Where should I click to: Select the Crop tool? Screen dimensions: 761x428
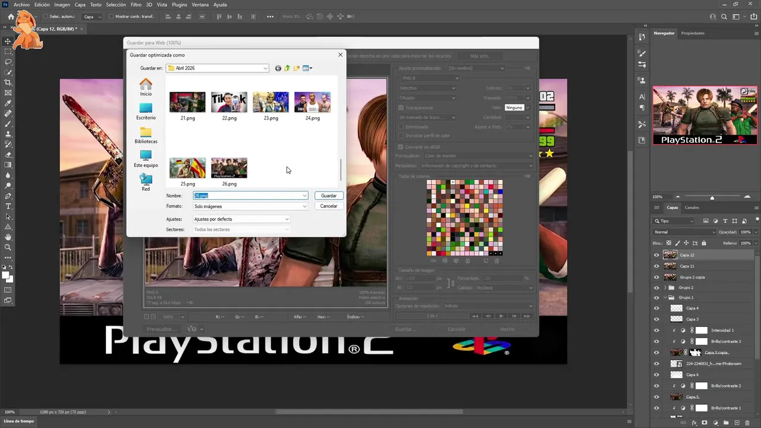(x=8, y=82)
